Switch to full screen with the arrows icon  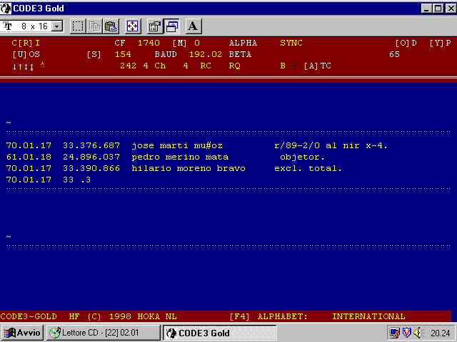[x=133, y=26]
